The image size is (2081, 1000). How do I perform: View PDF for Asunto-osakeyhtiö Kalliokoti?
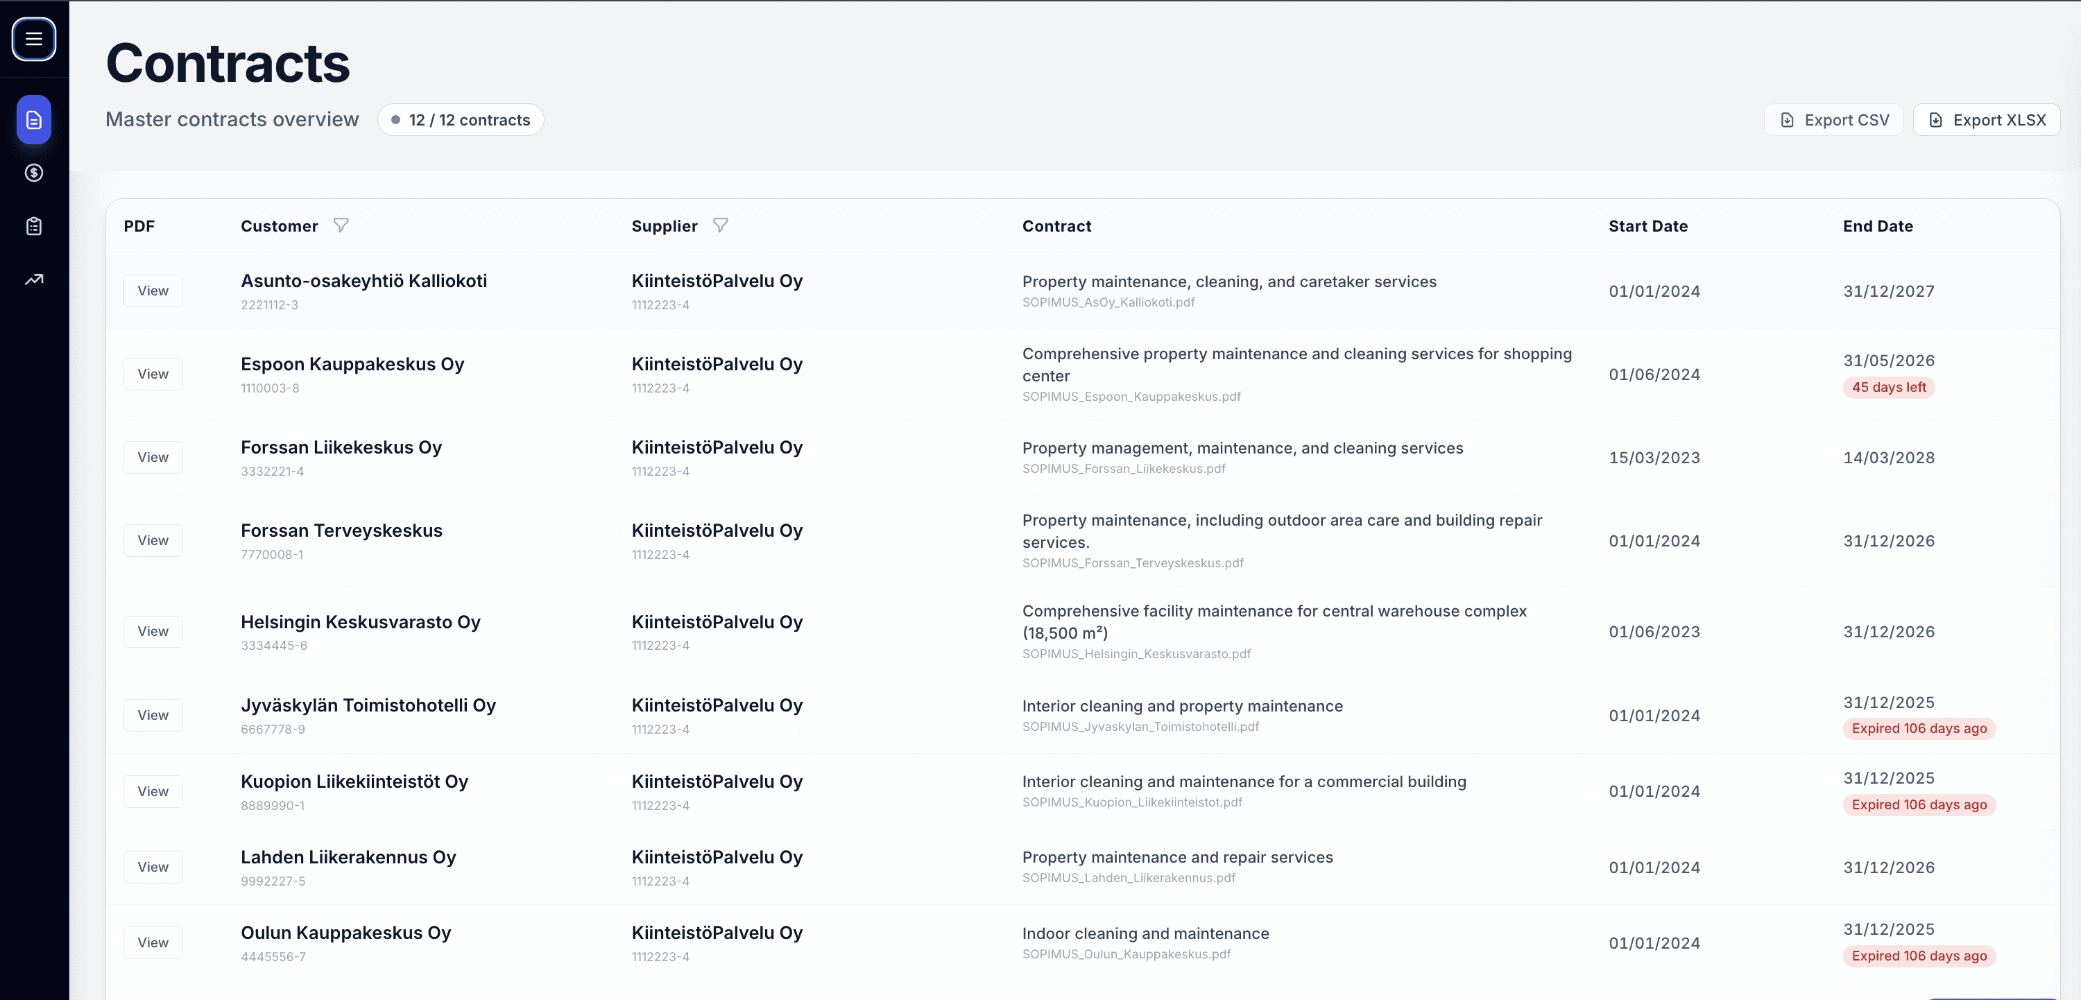(153, 291)
